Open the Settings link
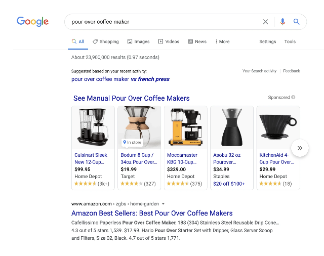The height and width of the screenshot is (256, 324). 267,41
